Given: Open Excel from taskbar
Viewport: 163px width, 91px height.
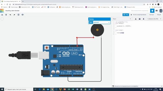Looking at the screenshot, I should coord(69,89).
